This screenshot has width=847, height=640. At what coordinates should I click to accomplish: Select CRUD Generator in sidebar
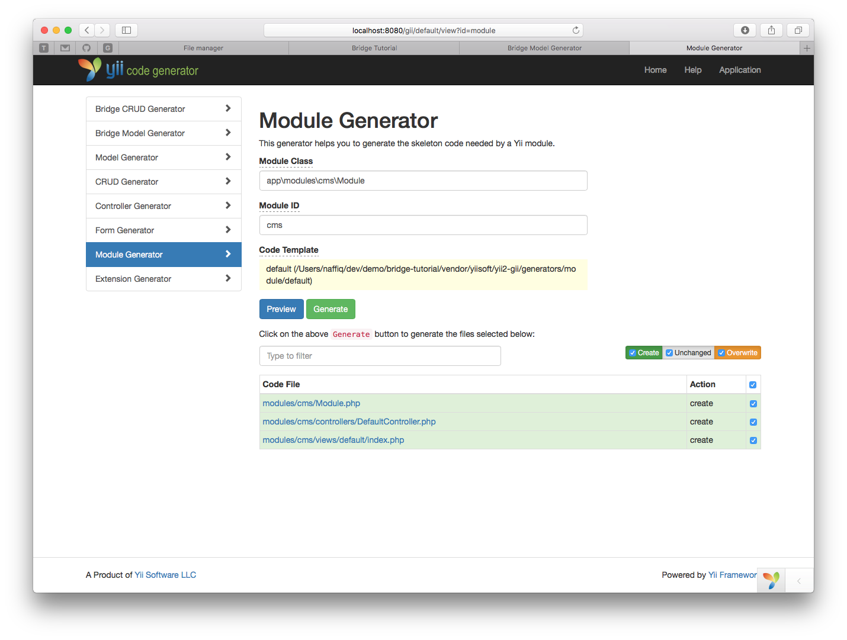(x=163, y=182)
